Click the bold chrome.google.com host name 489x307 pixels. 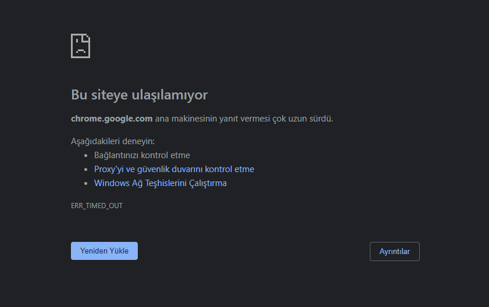(112, 119)
